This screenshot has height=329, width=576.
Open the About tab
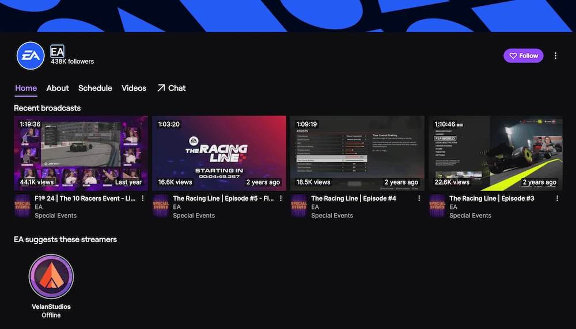[x=57, y=88]
